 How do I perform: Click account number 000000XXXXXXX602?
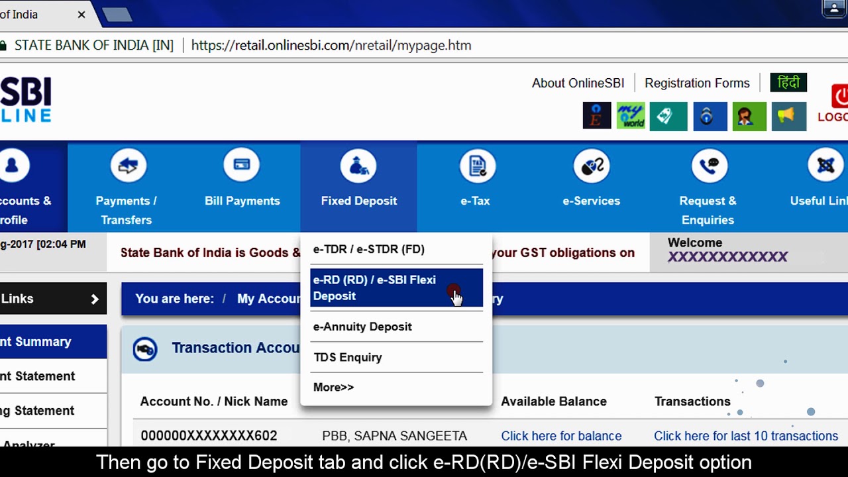pos(209,436)
